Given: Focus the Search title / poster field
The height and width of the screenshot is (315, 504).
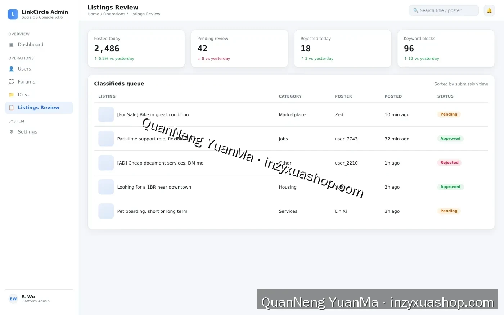Looking at the screenshot, I should [444, 10].
